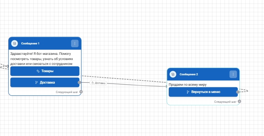Click the Сообщение 1 title
Screen dimensions: 264x136
click(x=30, y=43)
